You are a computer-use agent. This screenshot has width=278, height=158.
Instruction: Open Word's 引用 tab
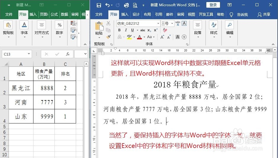(158, 14)
